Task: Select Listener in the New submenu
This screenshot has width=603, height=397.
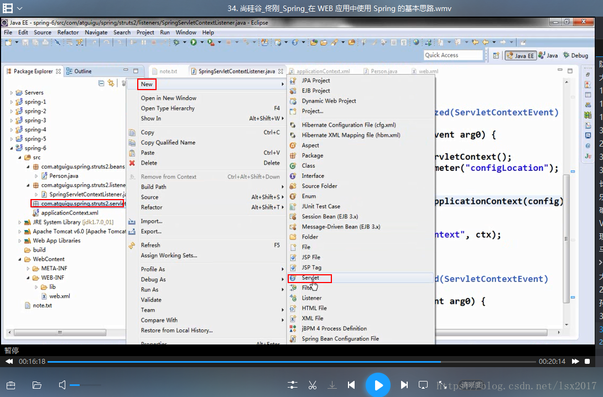Action: pyautogui.click(x=311, y=298)
